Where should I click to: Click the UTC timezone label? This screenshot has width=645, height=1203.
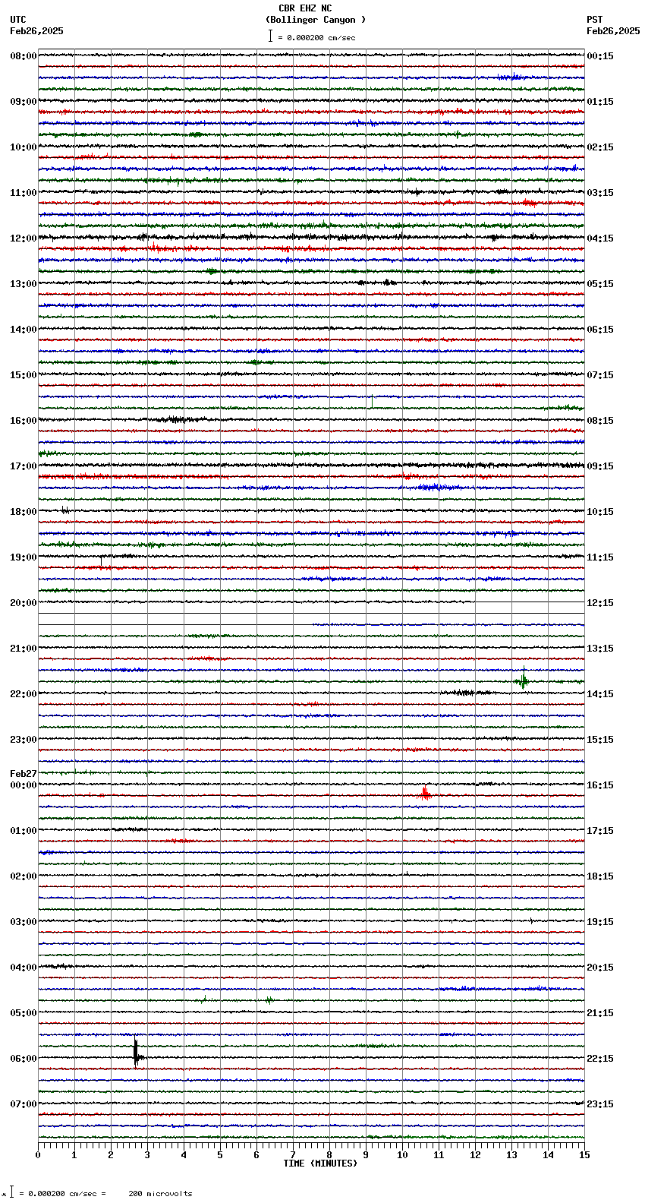[x=18, y=21]
